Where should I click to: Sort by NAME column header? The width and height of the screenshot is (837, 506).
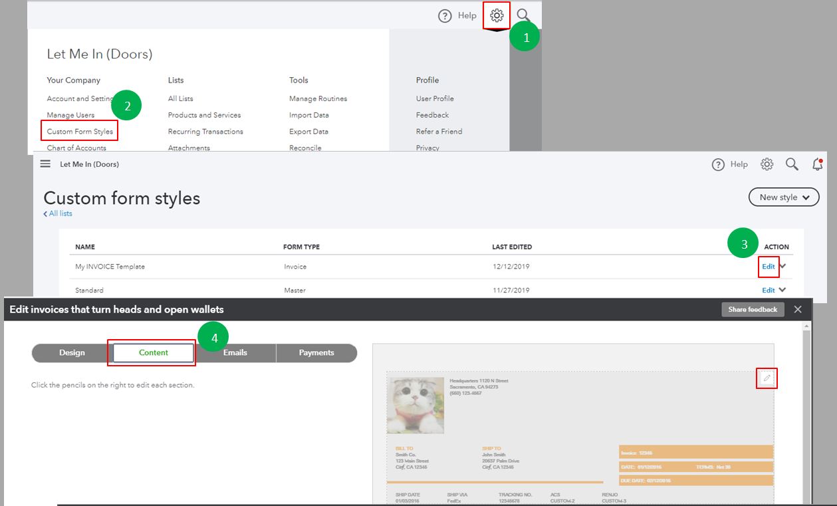85,247
